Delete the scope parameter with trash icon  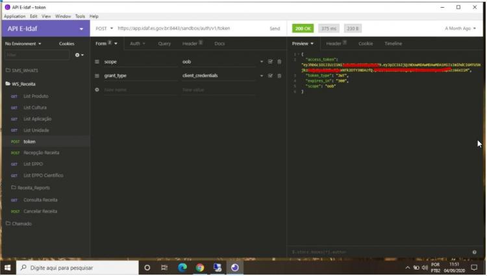[279, 62]
